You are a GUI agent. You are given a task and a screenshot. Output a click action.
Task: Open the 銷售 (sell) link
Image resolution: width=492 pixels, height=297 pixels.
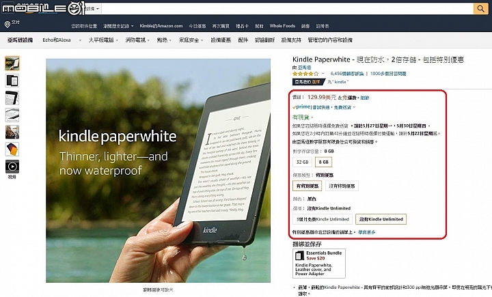tap(305, 26)
